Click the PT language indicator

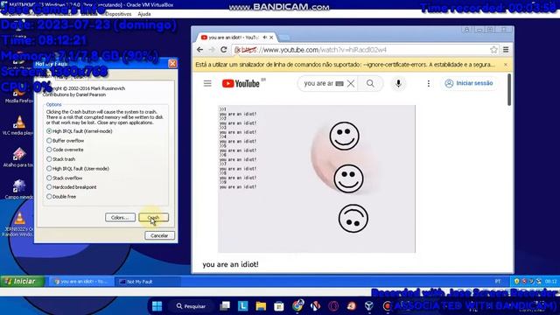(498, 282)
